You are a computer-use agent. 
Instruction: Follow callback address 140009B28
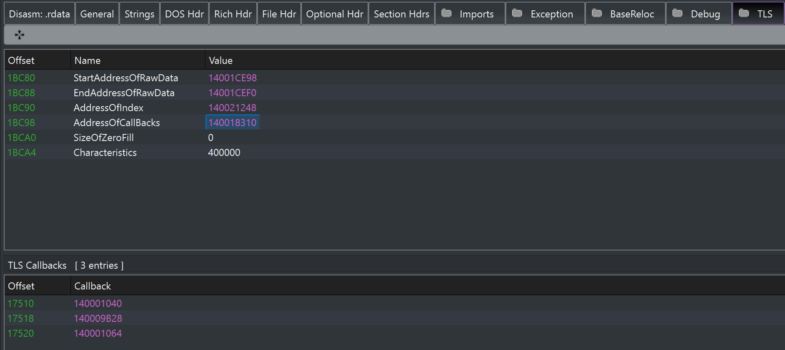(98, 318)
